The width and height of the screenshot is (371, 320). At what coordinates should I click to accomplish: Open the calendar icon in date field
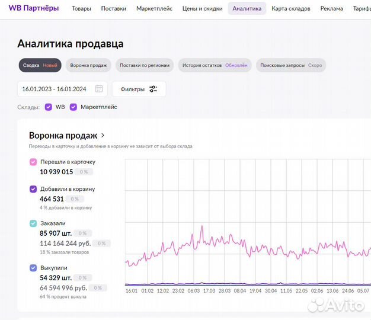tap(99, 89)
